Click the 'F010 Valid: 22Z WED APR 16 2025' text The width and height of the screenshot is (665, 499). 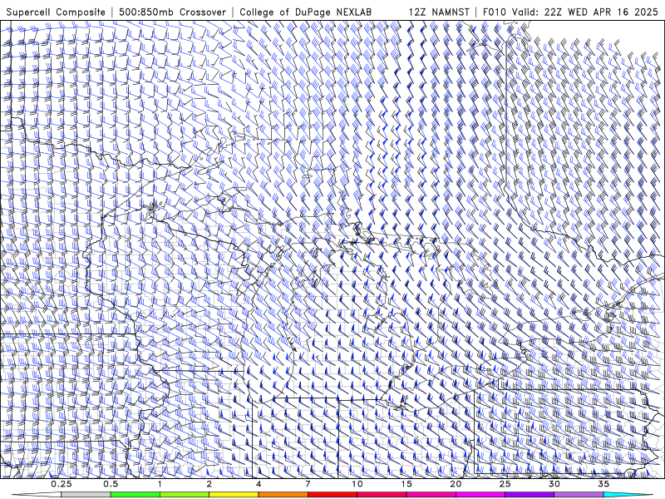(x=570, y=12)
